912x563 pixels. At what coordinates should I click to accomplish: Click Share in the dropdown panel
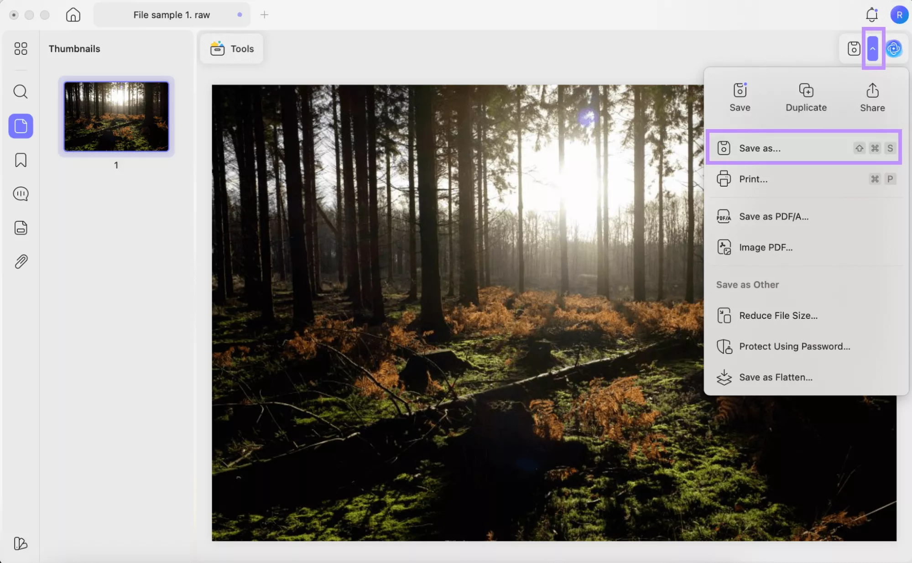(x=872, y=97)
